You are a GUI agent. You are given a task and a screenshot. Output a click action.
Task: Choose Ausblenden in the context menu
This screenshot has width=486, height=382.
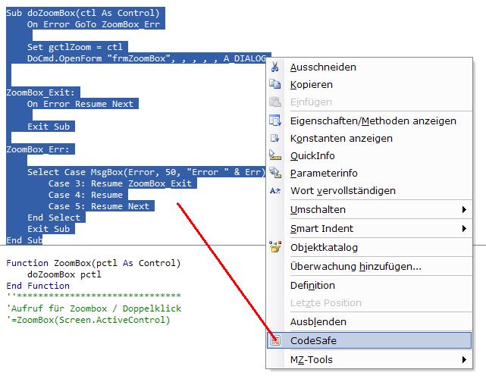[x=318, y=321]
